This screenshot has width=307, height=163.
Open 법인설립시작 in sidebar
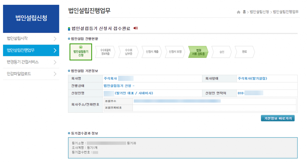tap(31, 39)
